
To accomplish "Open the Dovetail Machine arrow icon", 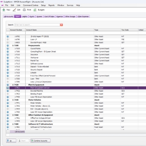I will coord(8,91).
